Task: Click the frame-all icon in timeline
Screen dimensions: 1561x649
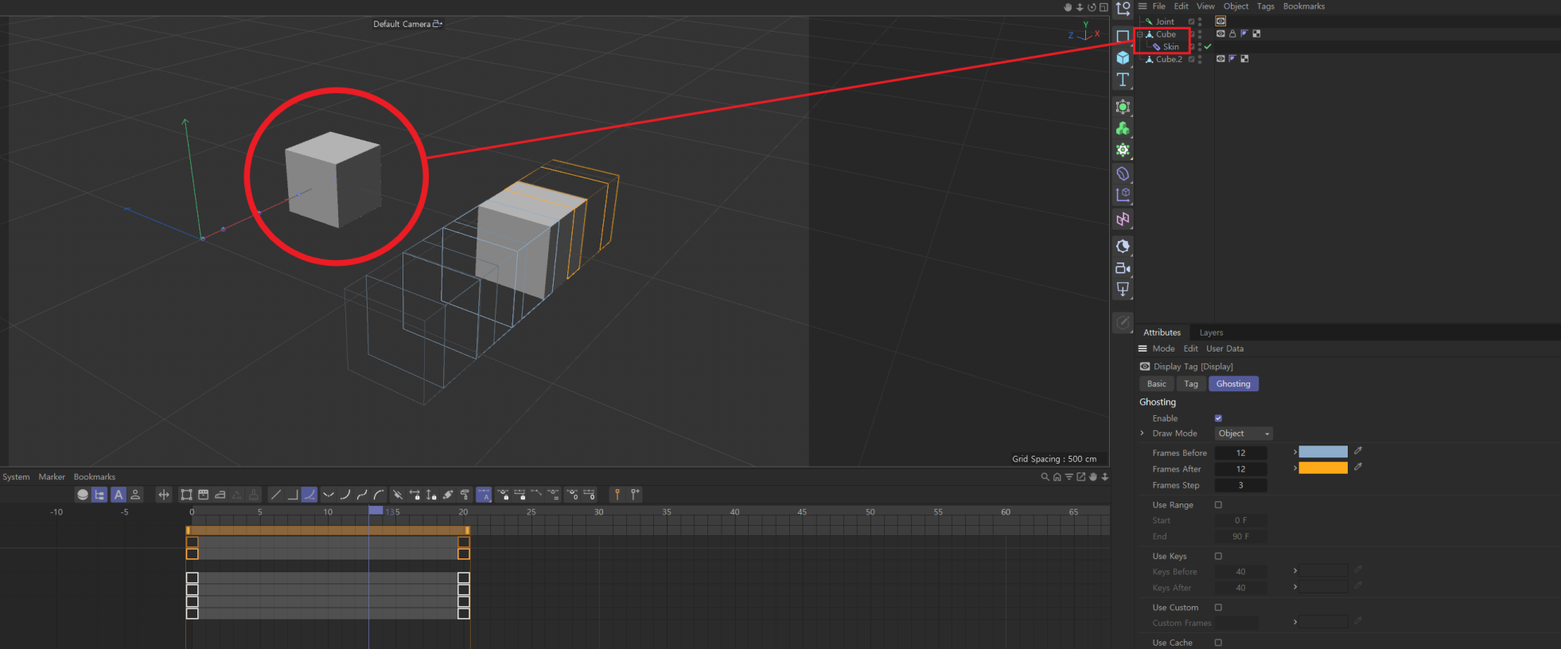Action: [186, 495]
